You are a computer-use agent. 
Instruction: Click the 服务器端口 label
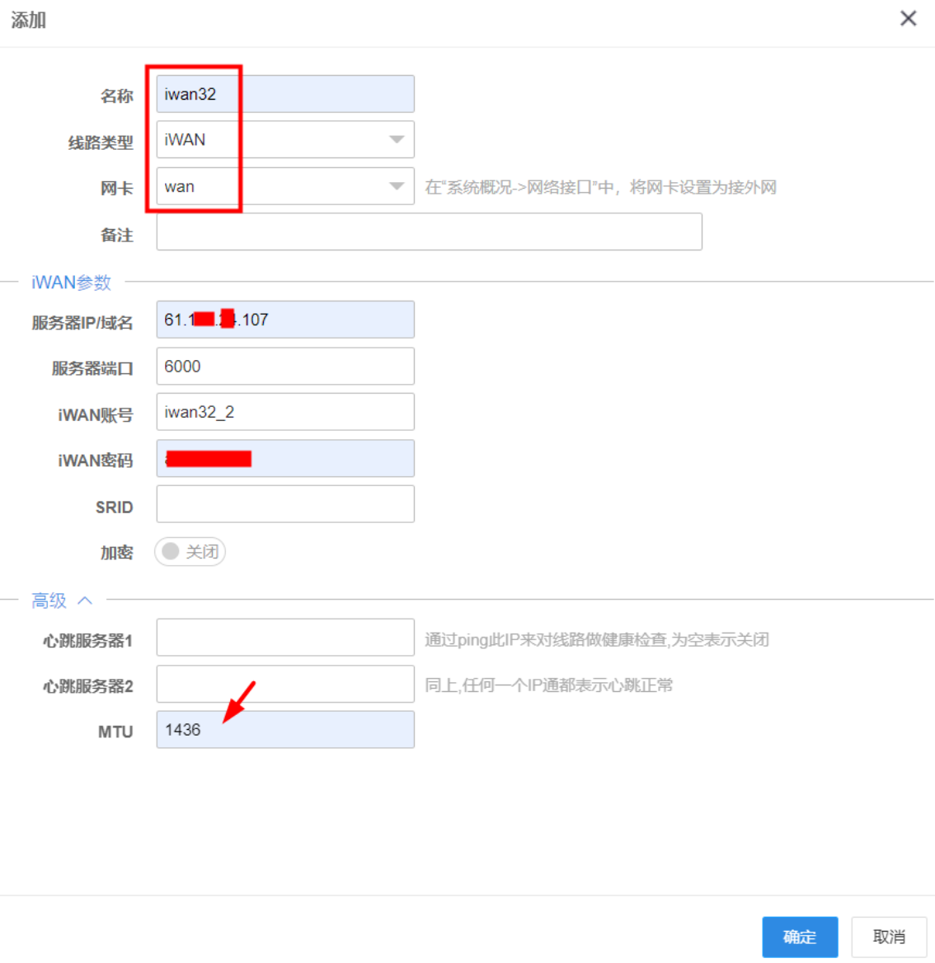[x=93, y=368]
